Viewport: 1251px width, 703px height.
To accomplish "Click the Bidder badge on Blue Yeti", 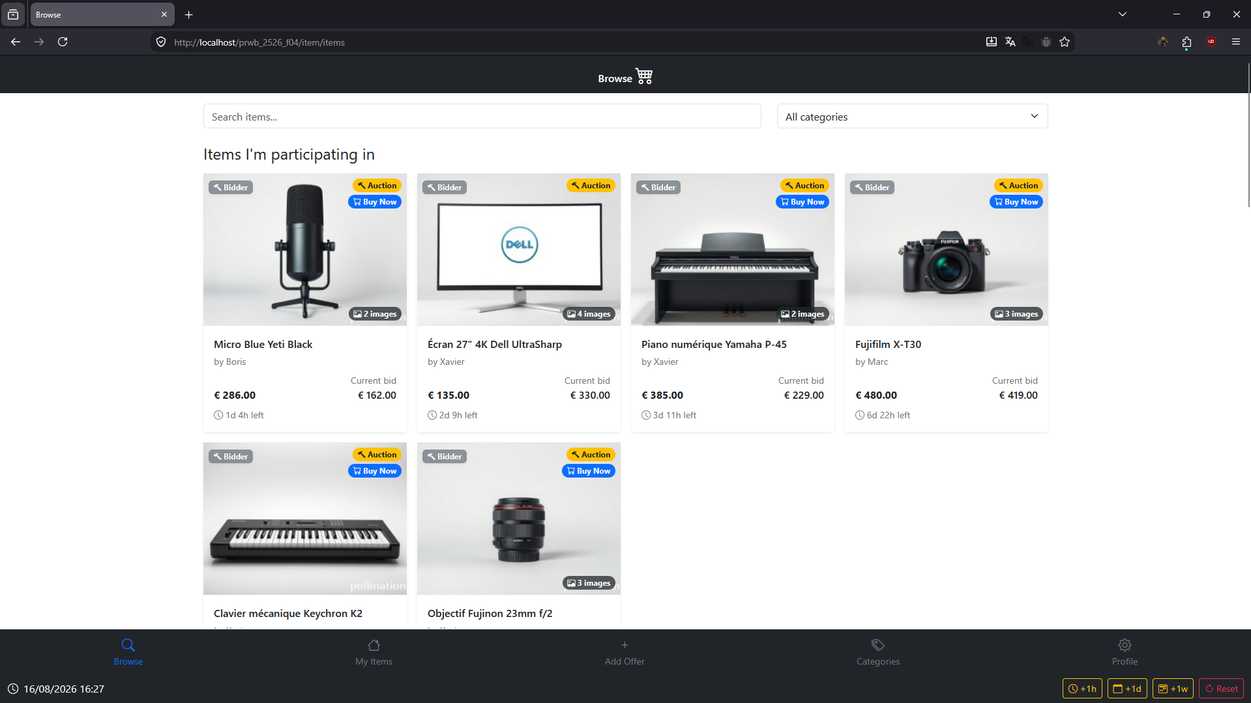I will [231, 188].
